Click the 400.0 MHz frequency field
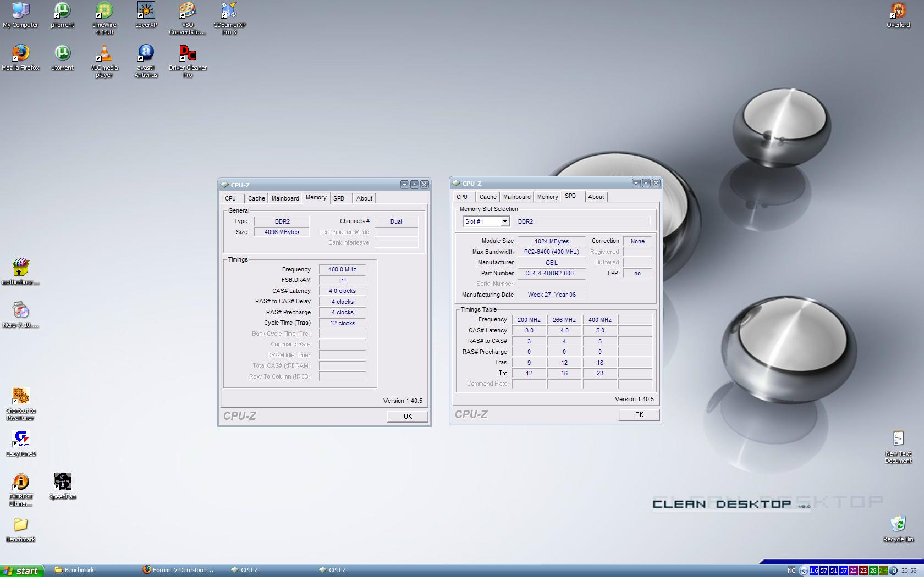Screen dimensions: 924x577 click(342, 269)
